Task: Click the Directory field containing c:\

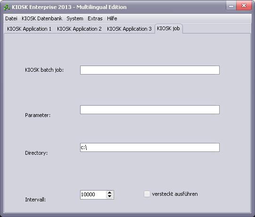Action: tap(150, 147)
